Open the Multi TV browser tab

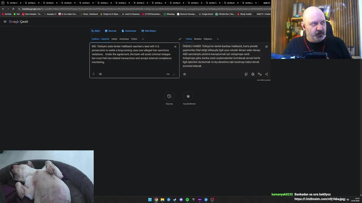point(266,3)
